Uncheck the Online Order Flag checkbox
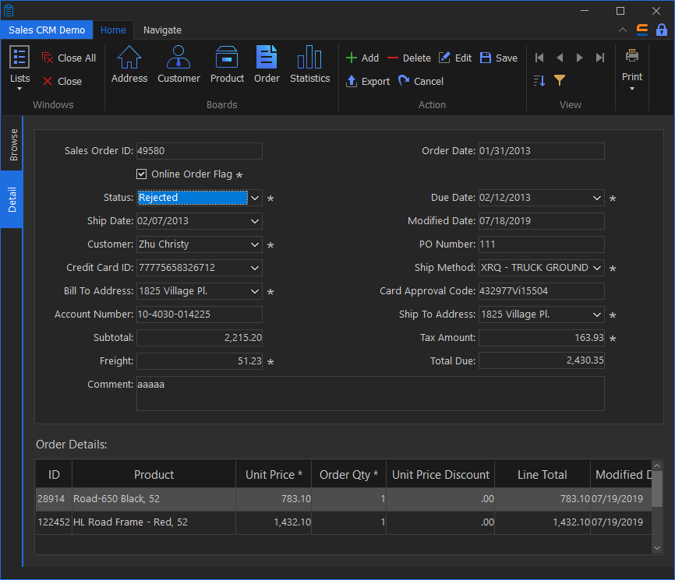 coord(142,174)
